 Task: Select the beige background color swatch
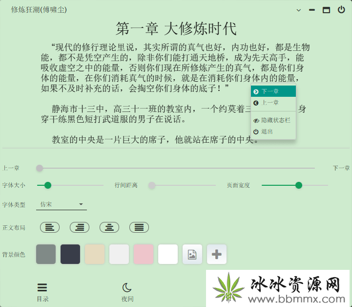coord(95,254)
